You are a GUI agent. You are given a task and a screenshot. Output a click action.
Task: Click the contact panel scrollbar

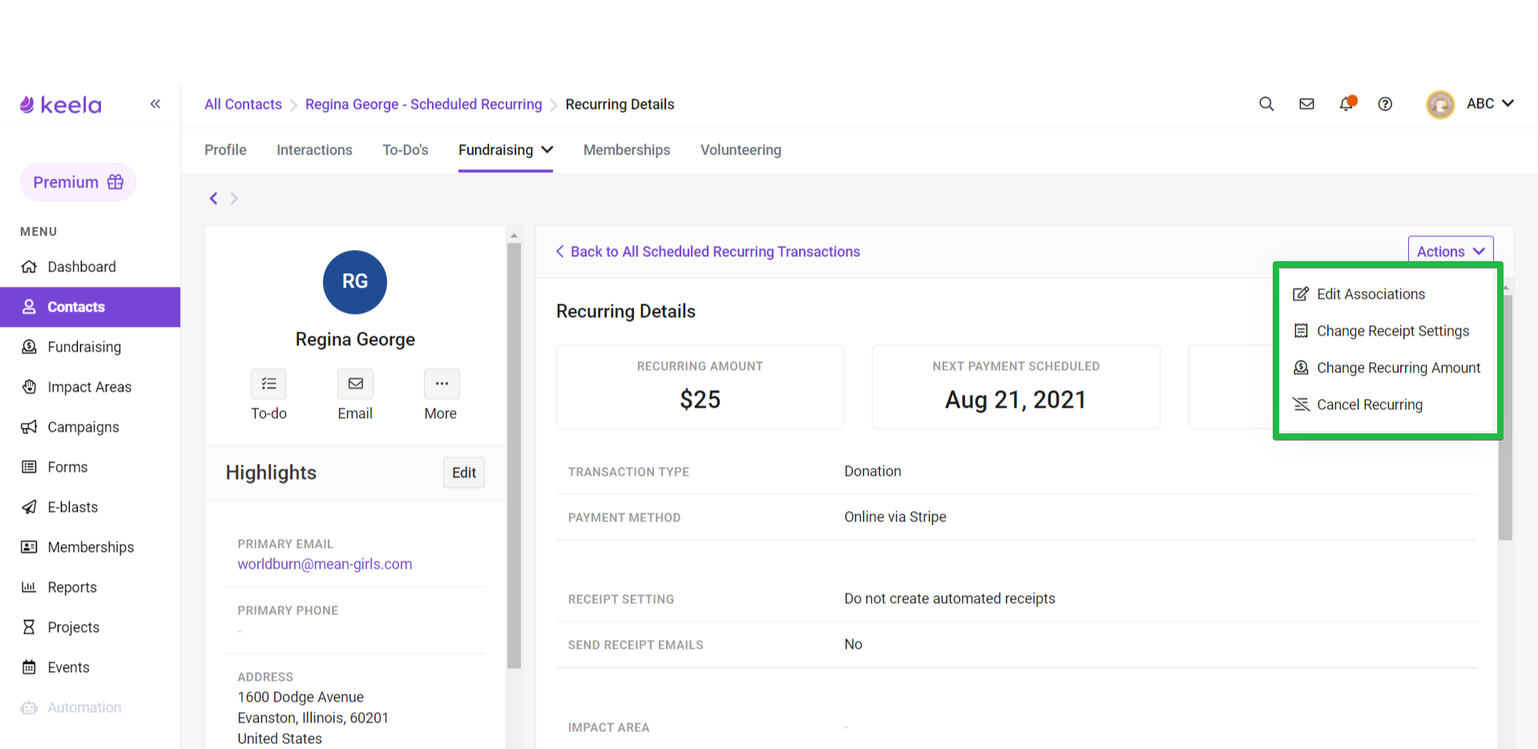[x=514, y=454]
